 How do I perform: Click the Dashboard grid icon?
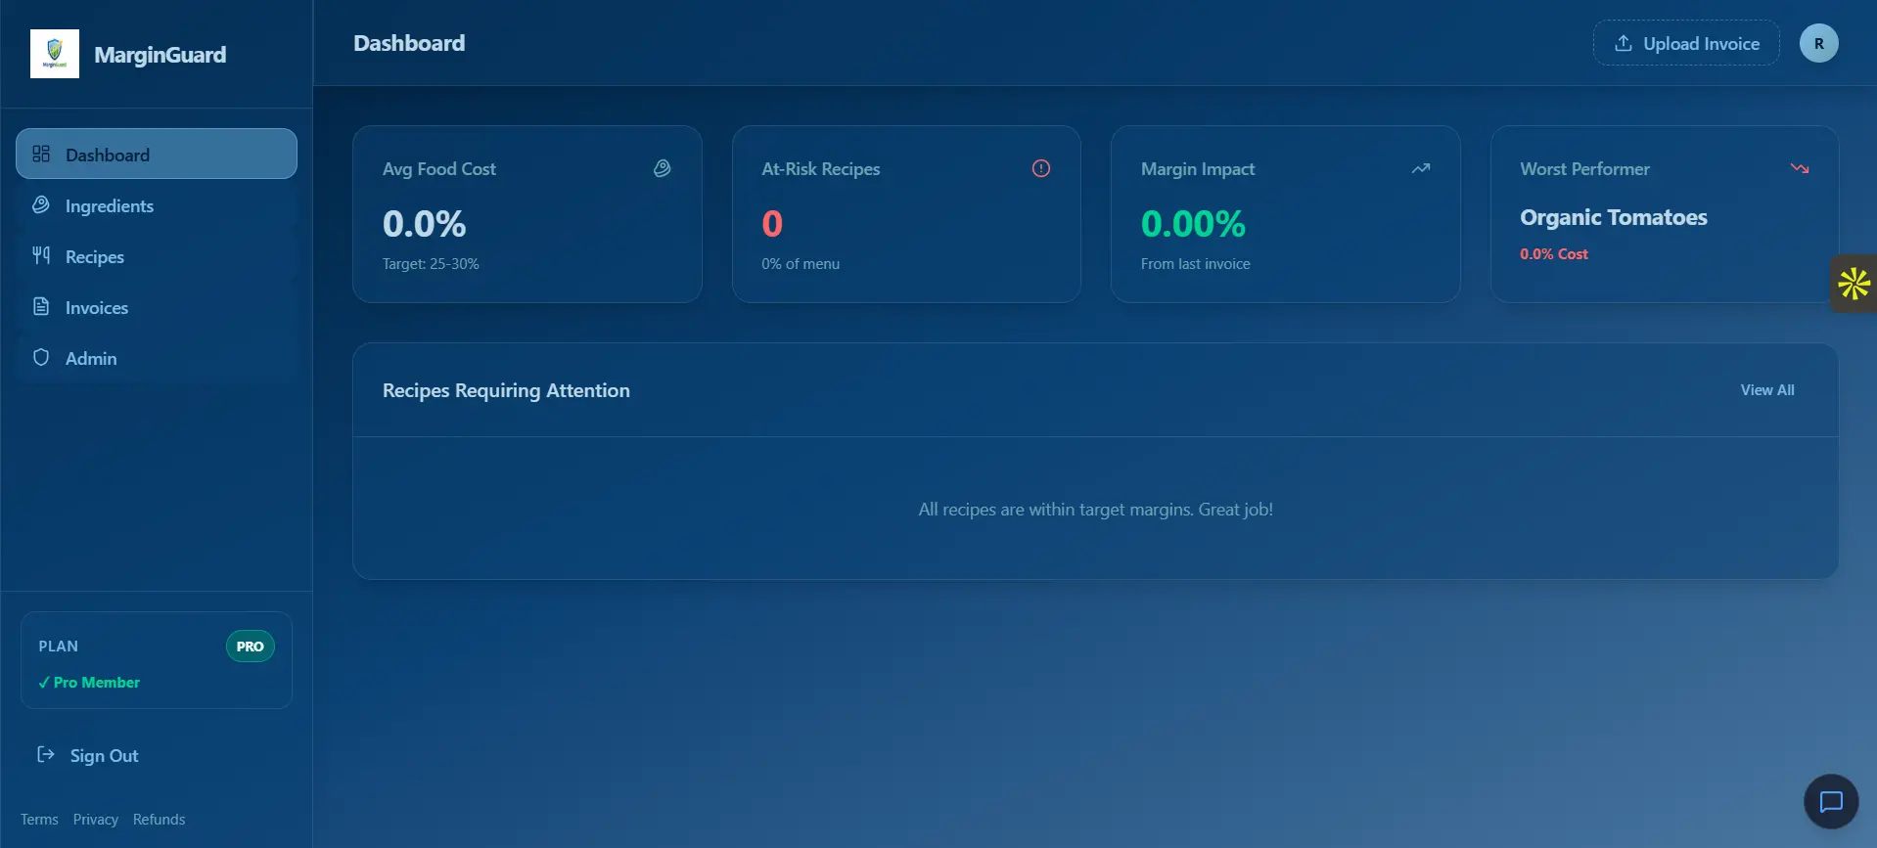[x=41, y=154]
